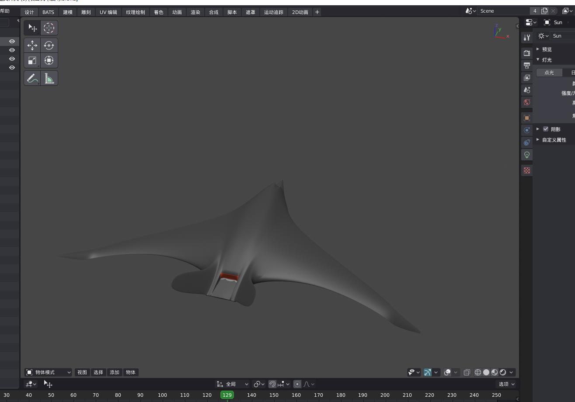
Task: Click the 点光 light type button
Action: pos(549,73)
